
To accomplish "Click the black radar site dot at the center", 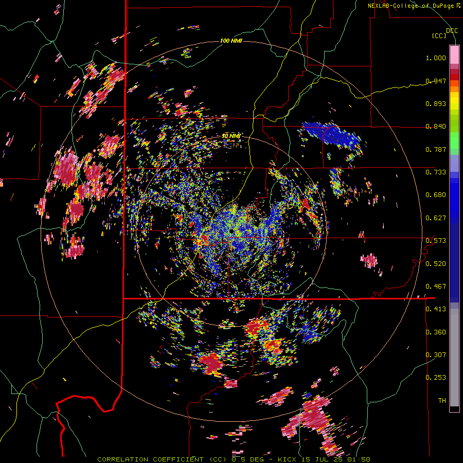I will [x=232, y=230].
